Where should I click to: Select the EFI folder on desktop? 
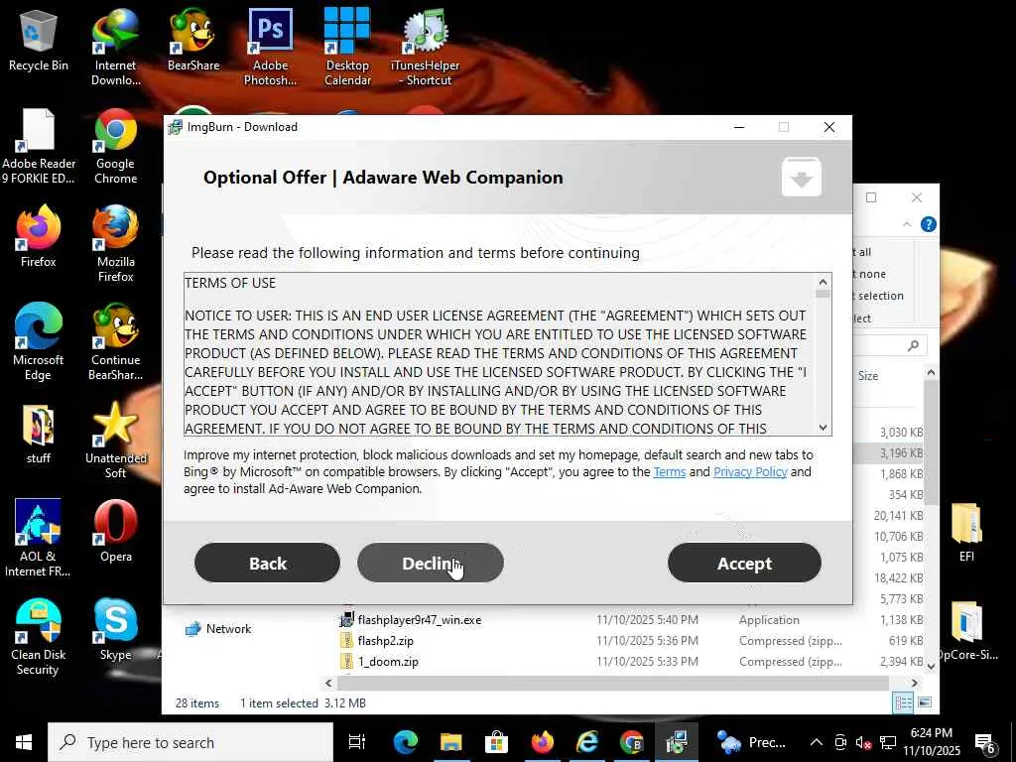[x=966, y=532]
